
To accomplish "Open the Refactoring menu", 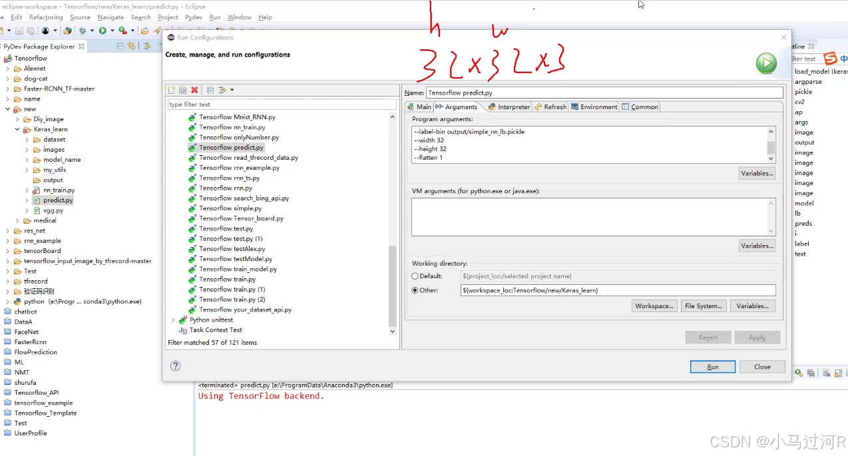I will click(46, 17).
